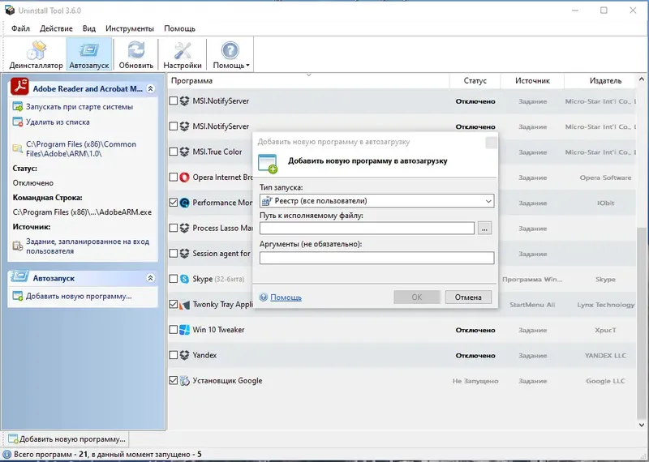Image resolution: width=649 pixels, height=462 pixels.
Task: Sort by the Статус column header
Action: click(x=475, y=81)
